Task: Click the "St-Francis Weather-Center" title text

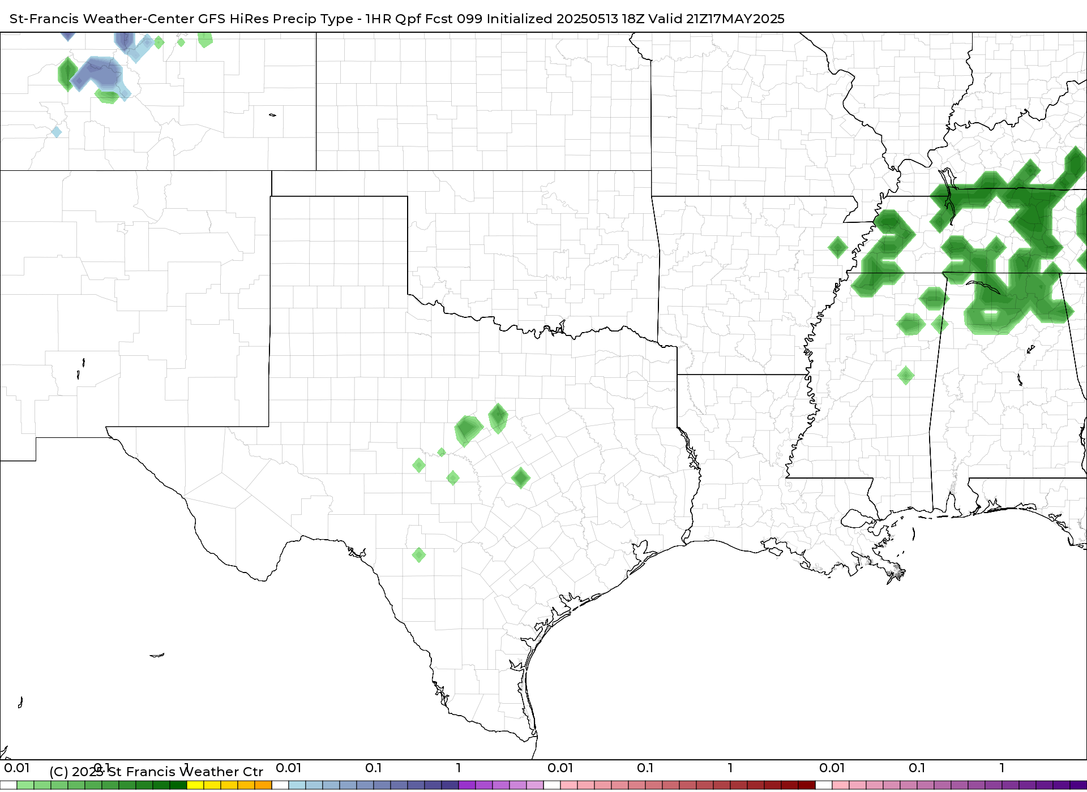Action: (102, 19)
